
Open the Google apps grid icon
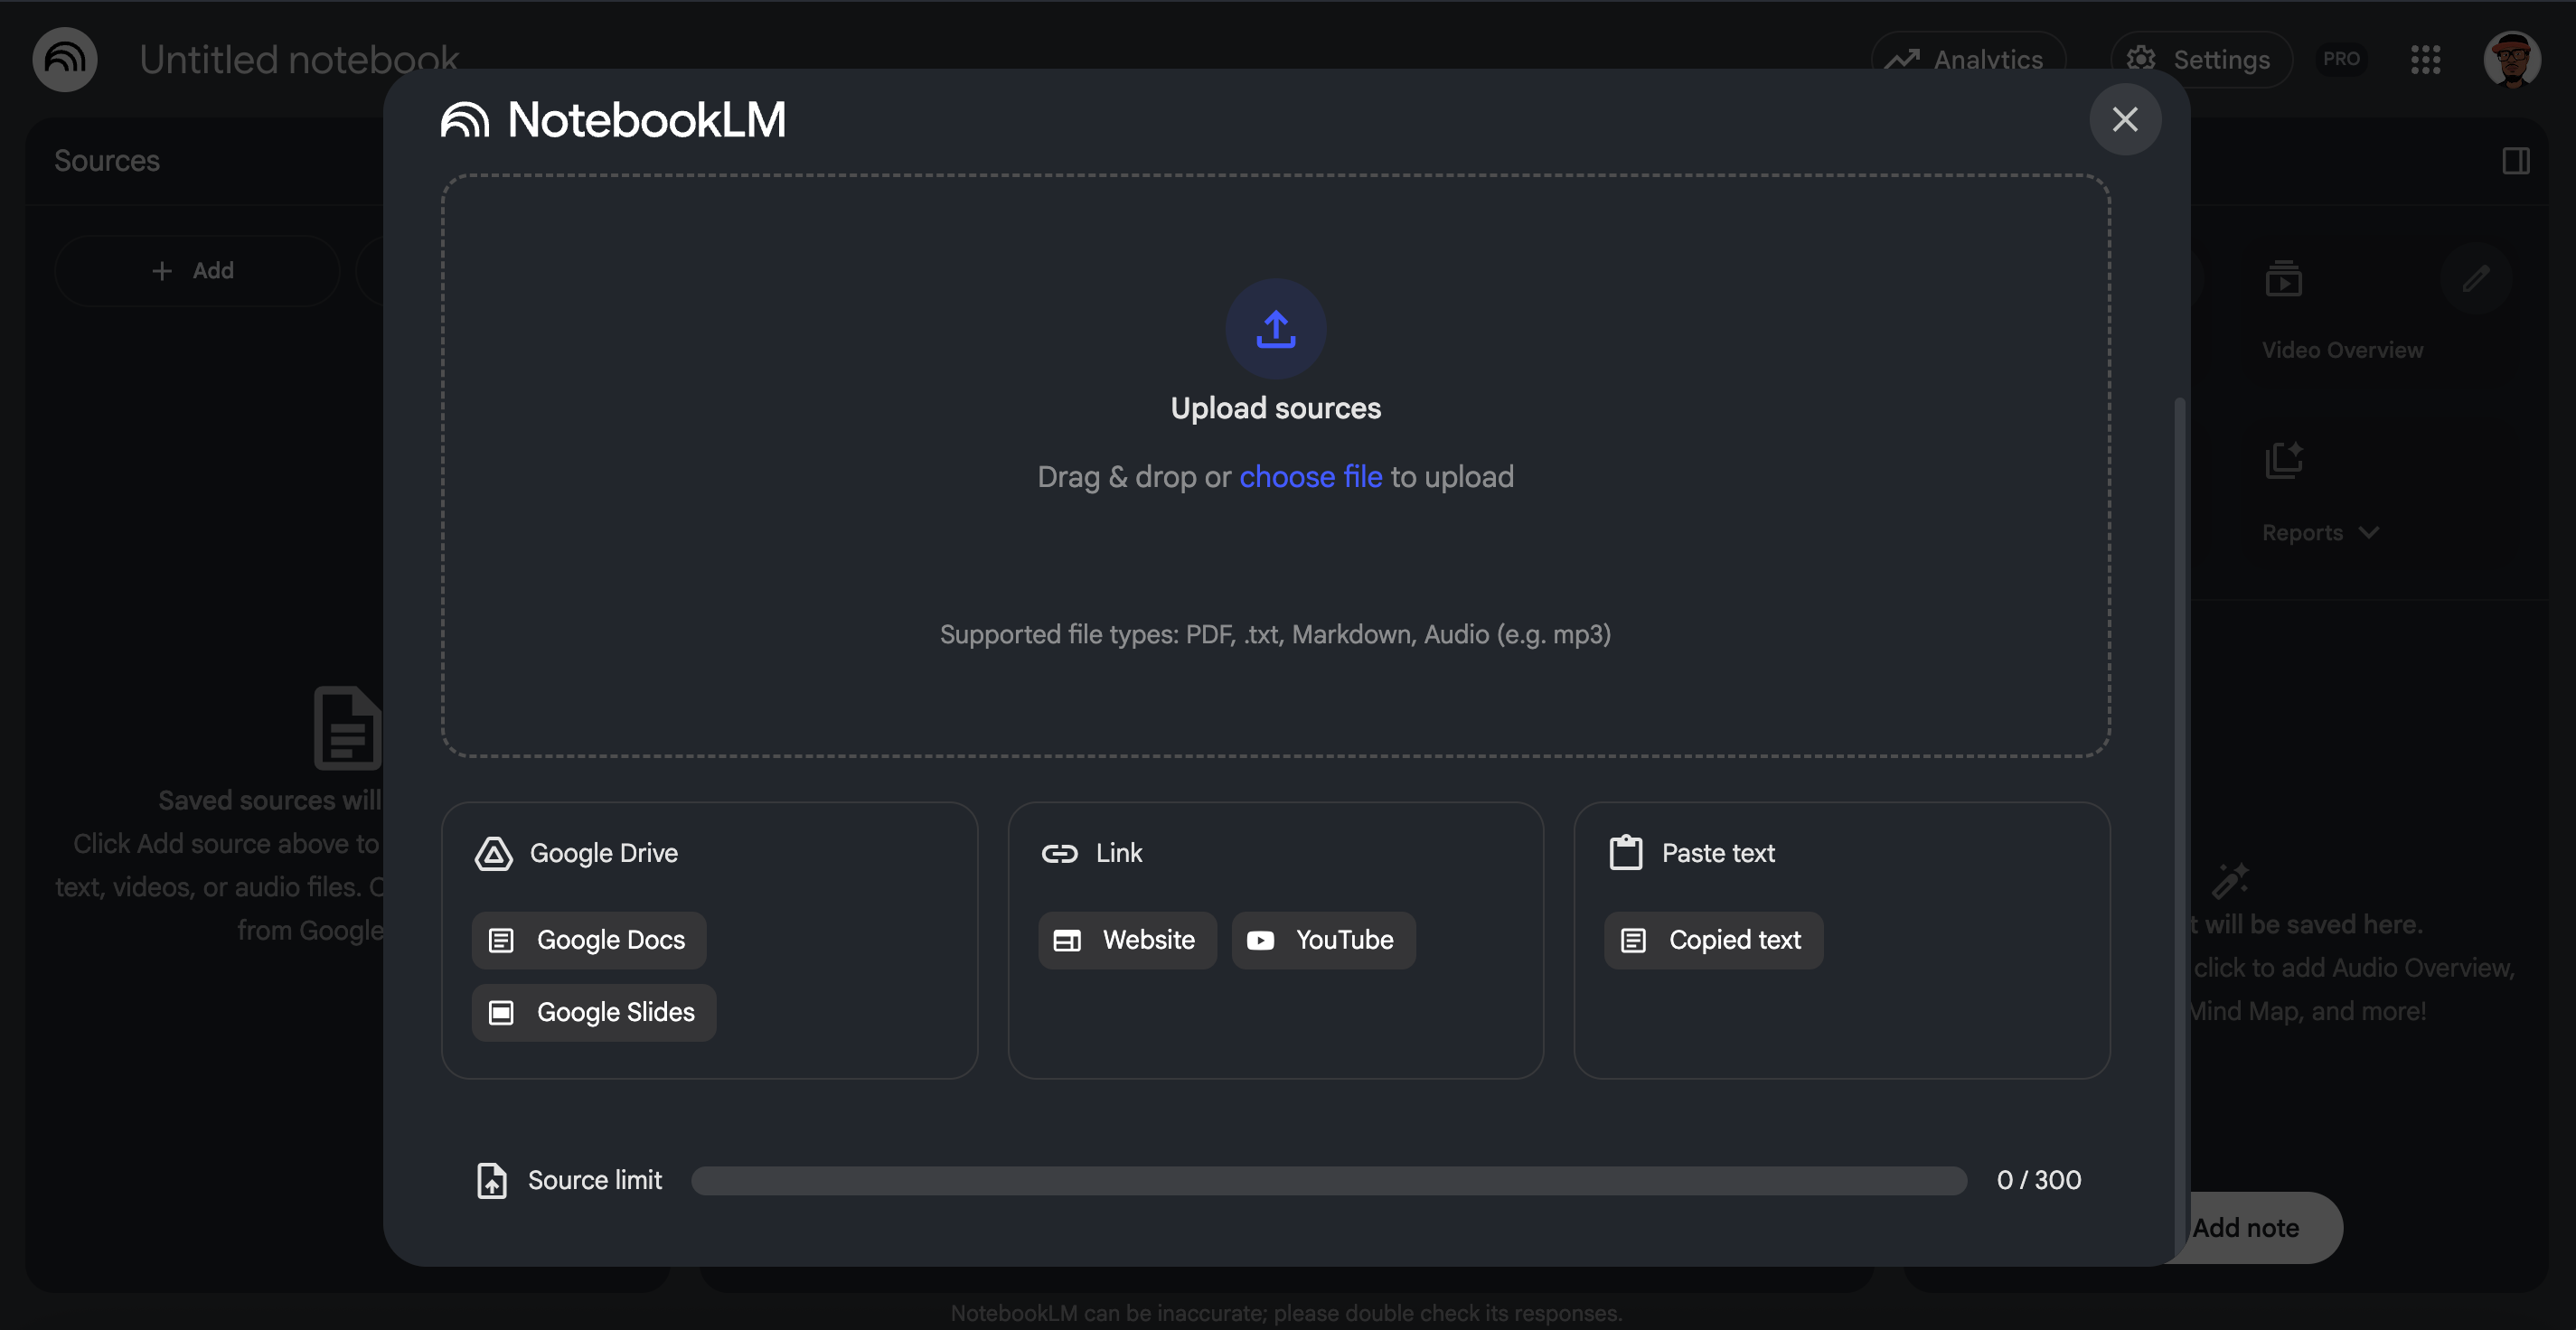[2425, 59]
